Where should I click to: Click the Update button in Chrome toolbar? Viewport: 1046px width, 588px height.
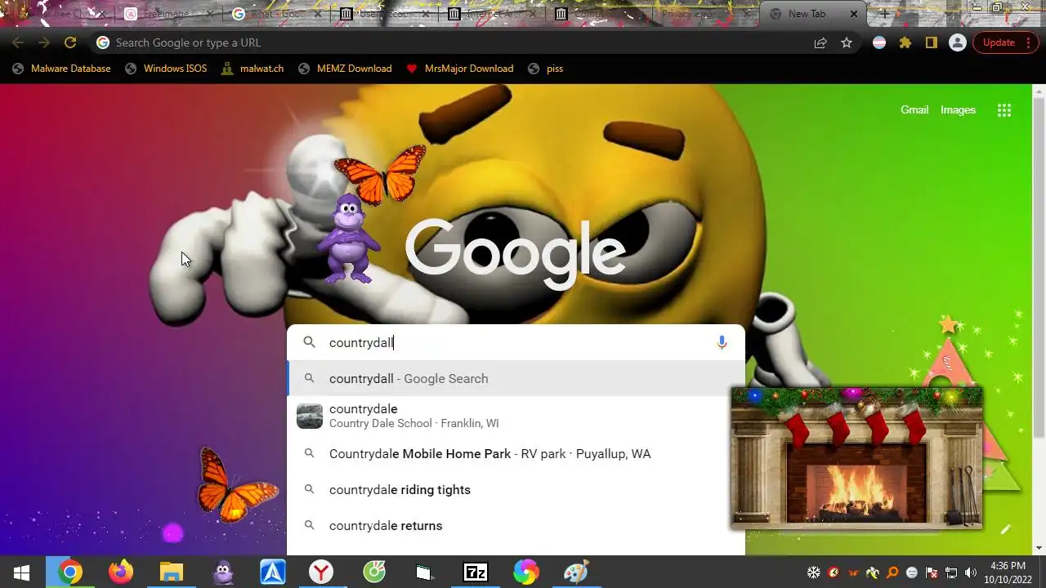coord(1005,42)
